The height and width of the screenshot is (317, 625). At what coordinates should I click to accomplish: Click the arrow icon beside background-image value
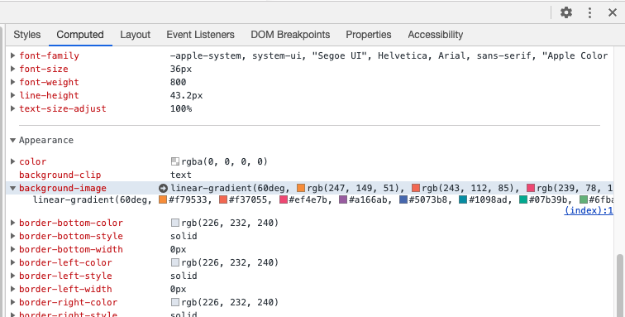click(x=163, y=188)
